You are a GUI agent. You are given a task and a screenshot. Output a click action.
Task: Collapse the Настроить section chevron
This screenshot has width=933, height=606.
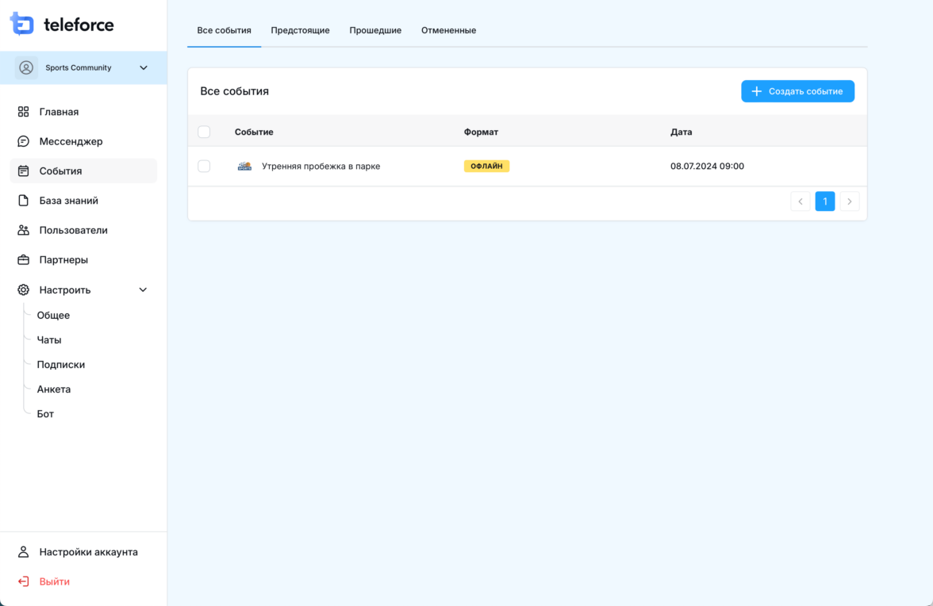coord(143,290)
